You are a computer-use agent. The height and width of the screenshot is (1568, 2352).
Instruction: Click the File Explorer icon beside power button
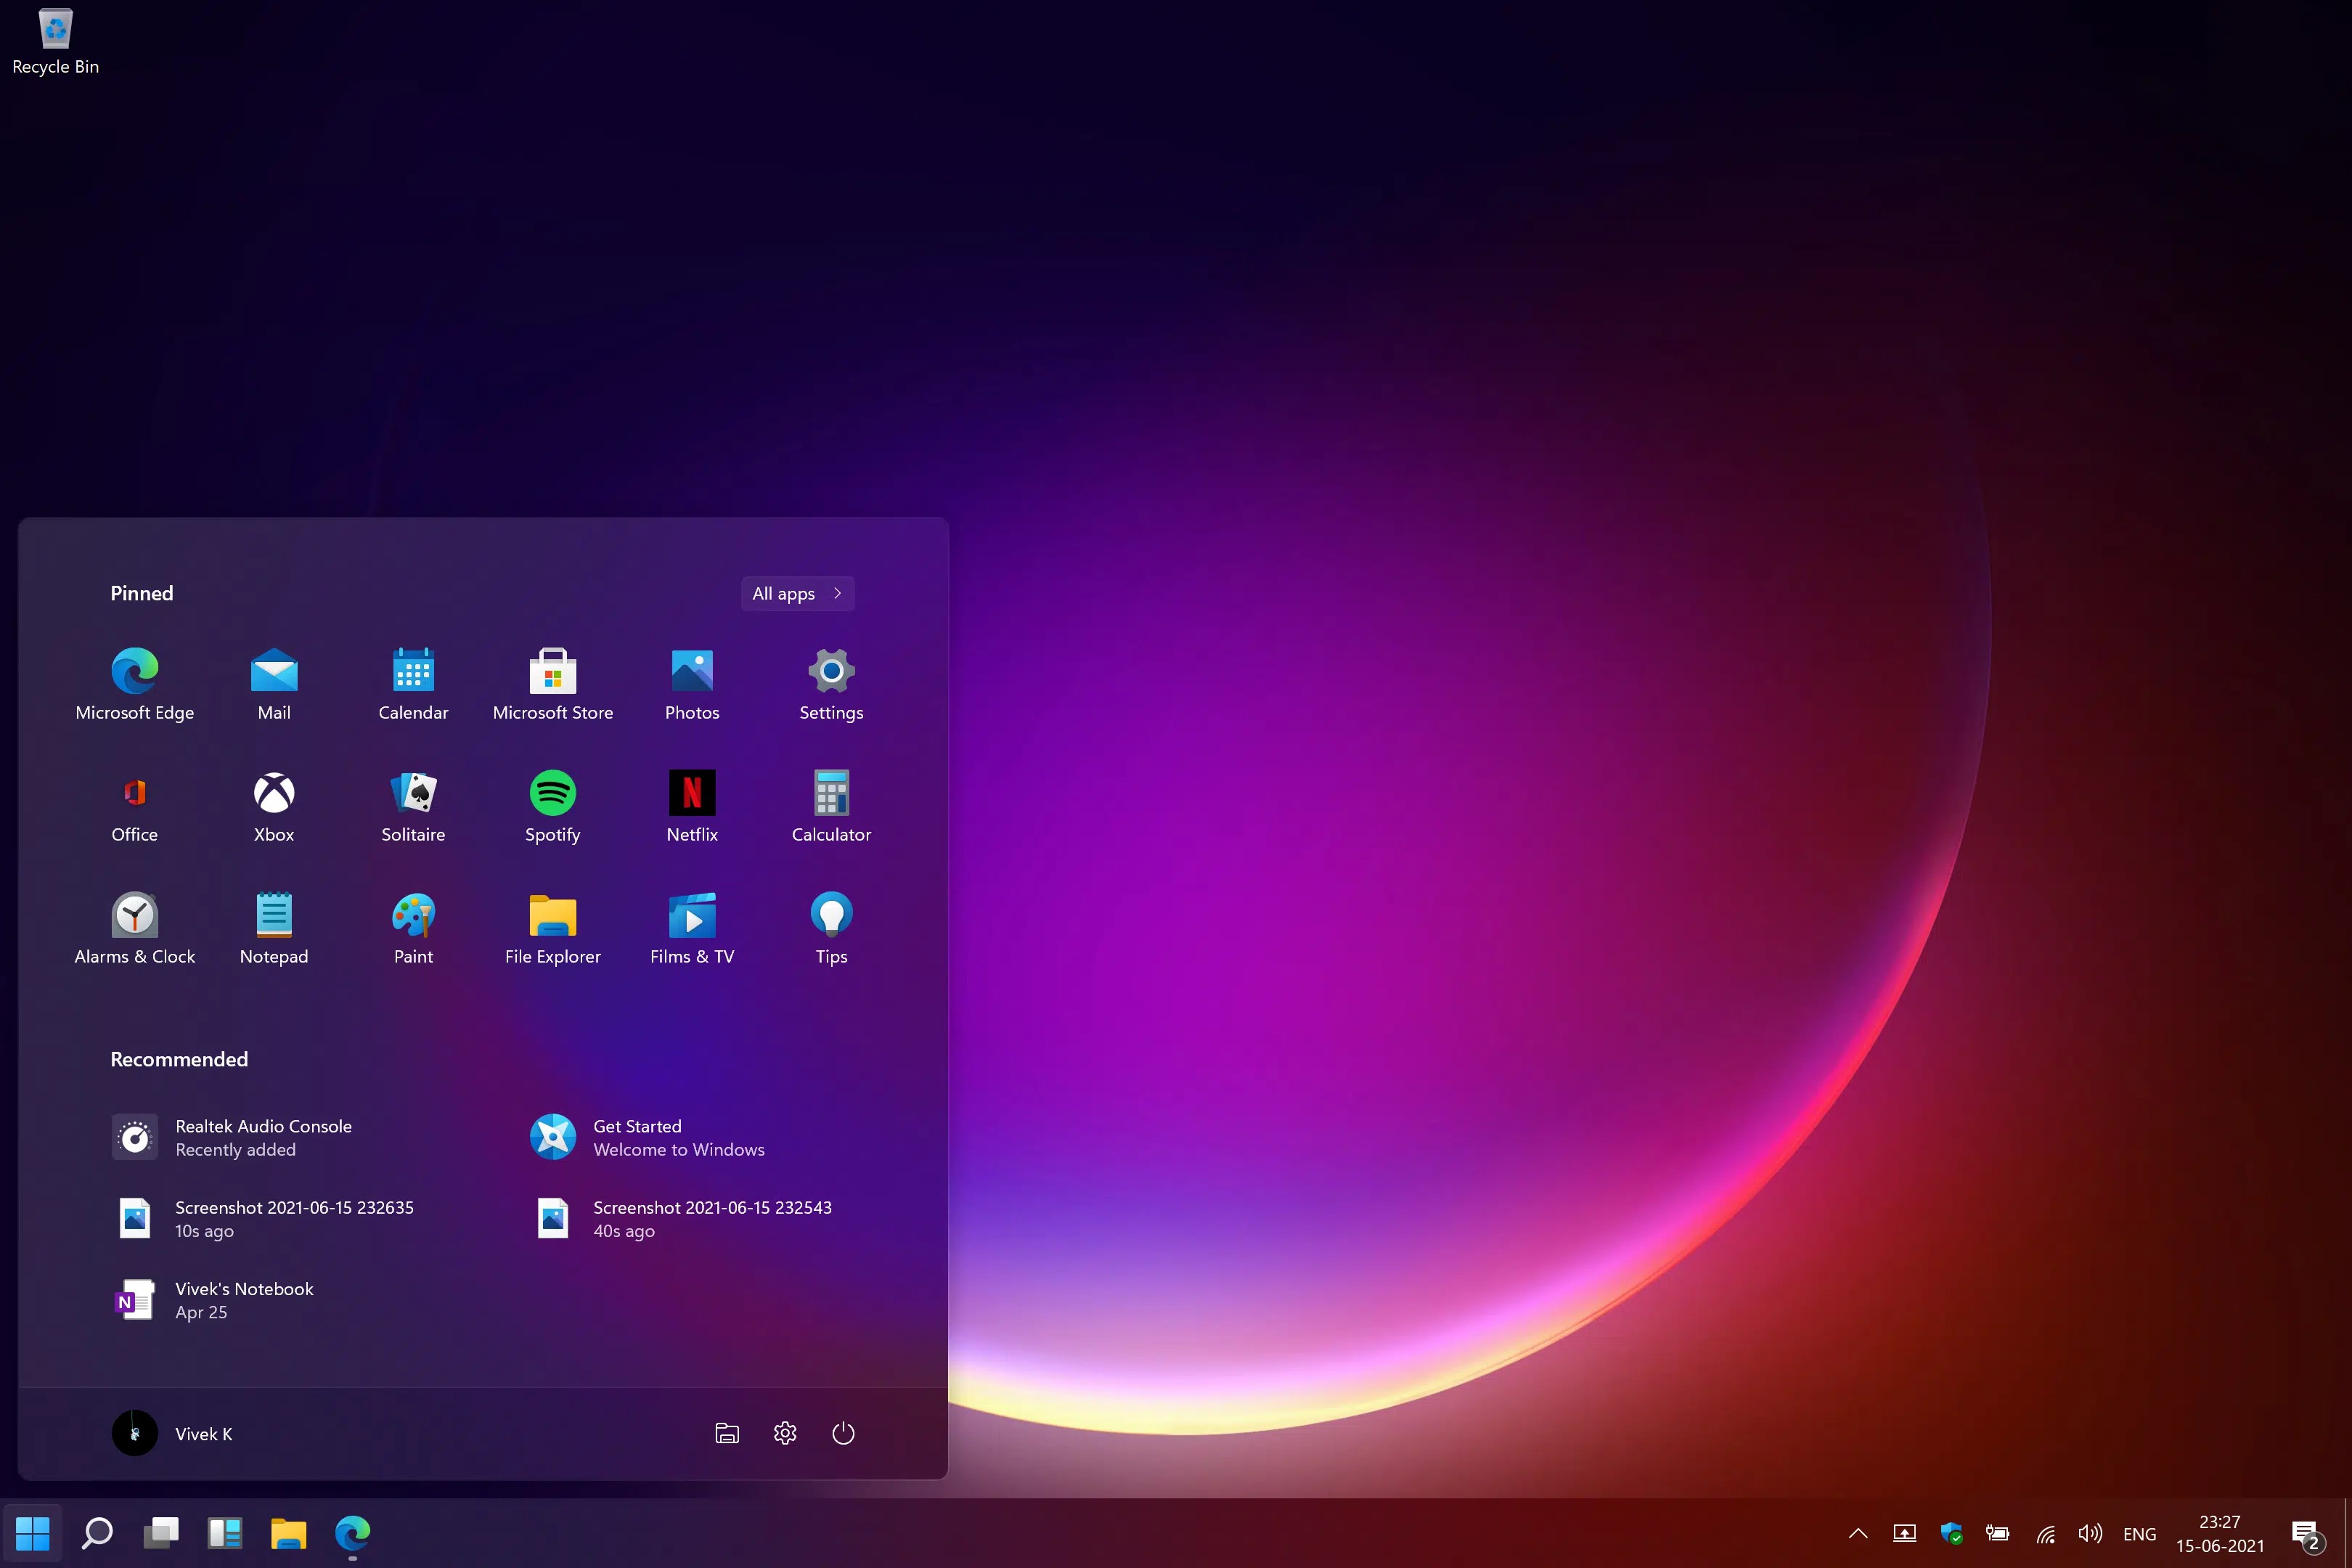click(x=727, y=1433)
